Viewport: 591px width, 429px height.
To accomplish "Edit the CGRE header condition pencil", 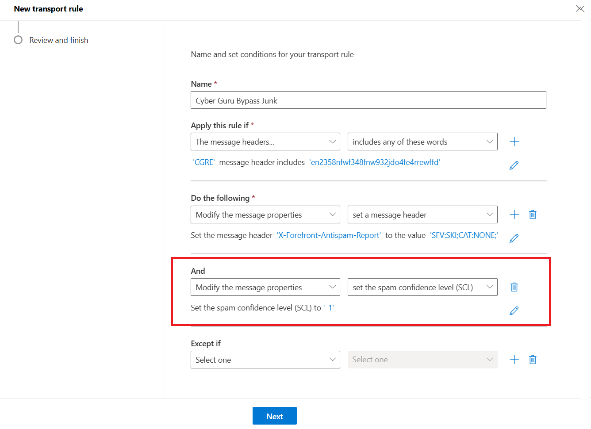I will (514, 165).
